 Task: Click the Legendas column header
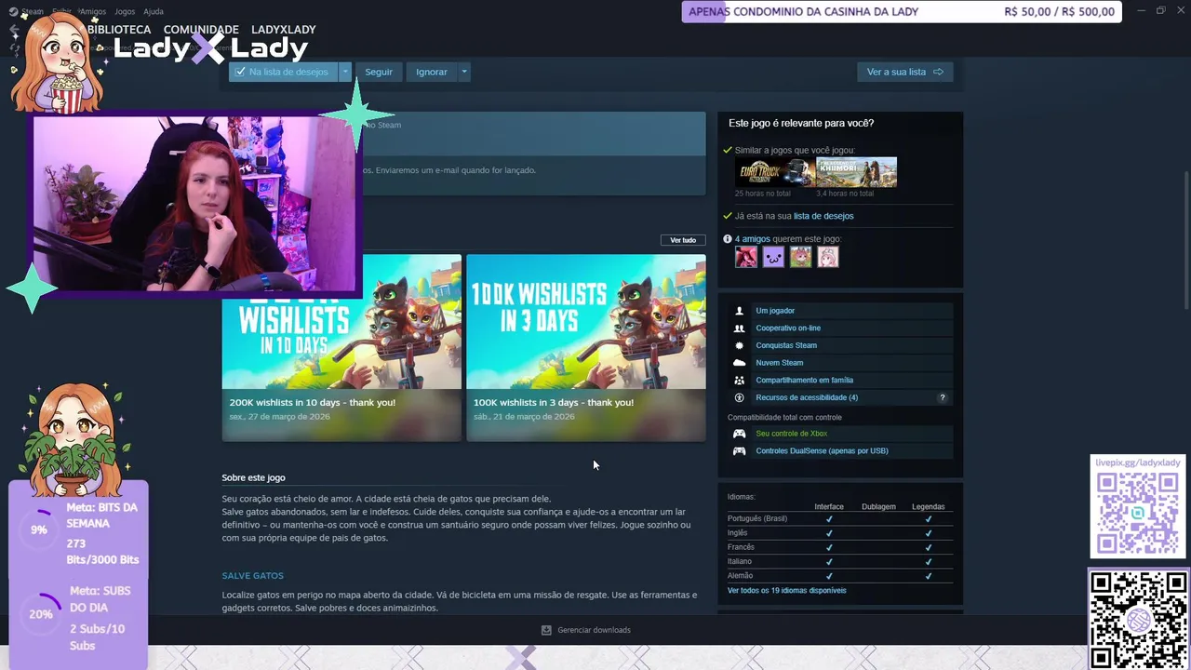[928, 507]
